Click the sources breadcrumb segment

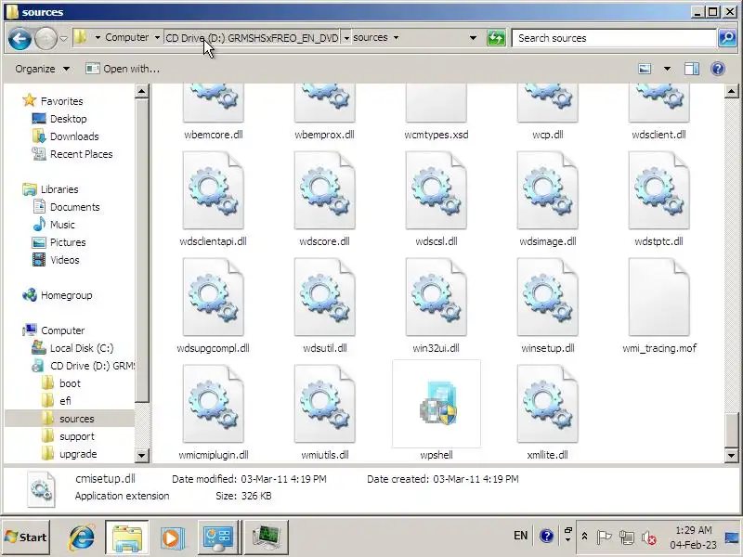pyautogui.click(x=371, y=37)
